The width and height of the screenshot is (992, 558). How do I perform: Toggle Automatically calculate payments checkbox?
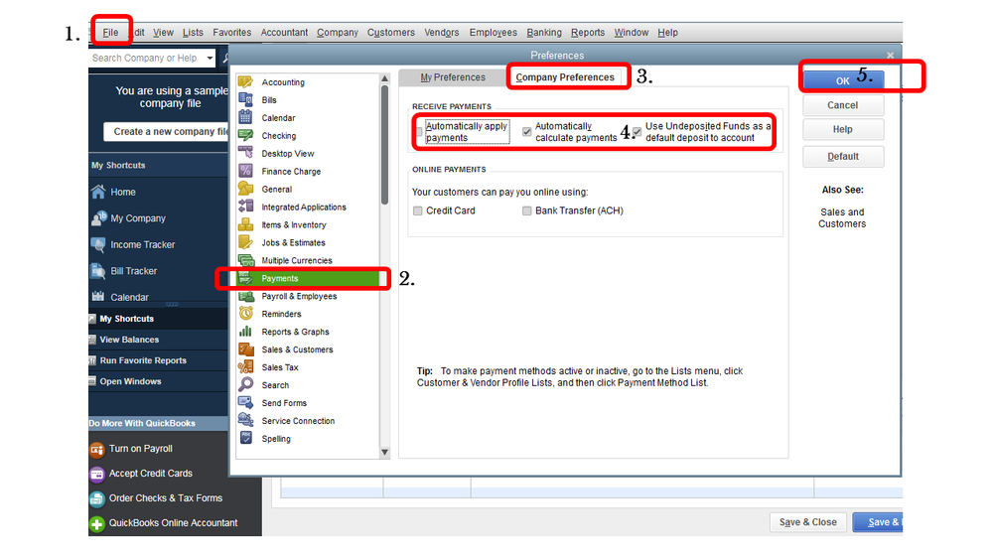click(x=526, y=132)
